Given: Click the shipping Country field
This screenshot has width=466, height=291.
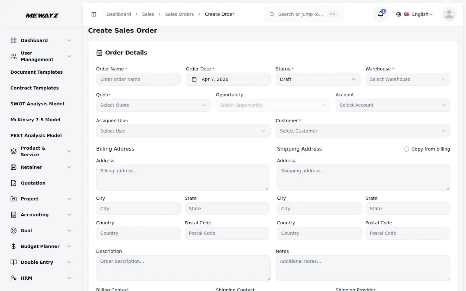Looking at the screenshot, I should (319, 233).
